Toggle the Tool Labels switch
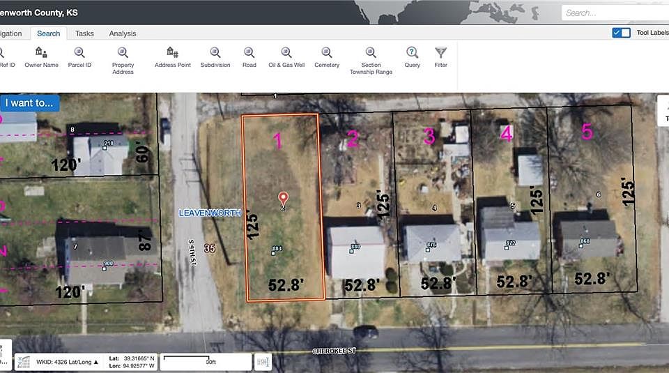This screenshot has height=373, width=669. (621, 33)
